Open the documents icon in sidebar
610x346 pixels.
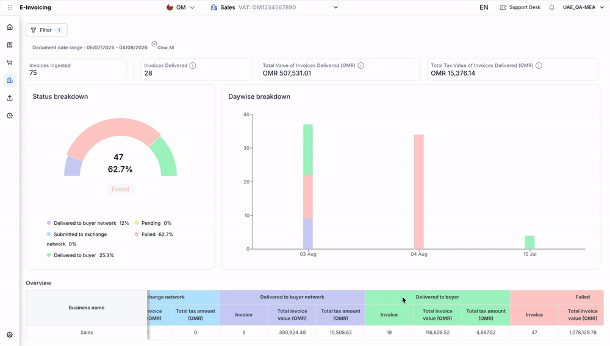(x=10, y=45)
